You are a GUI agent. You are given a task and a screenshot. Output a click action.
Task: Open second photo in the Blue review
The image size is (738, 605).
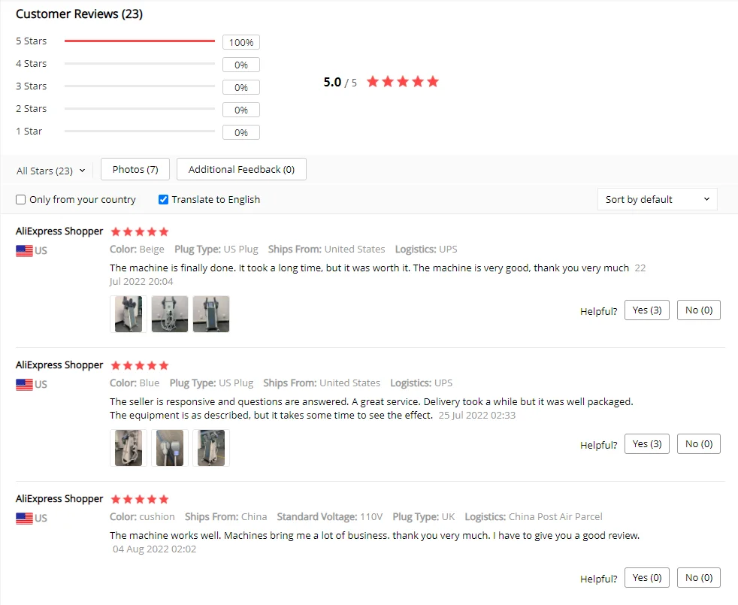(170, 448)
